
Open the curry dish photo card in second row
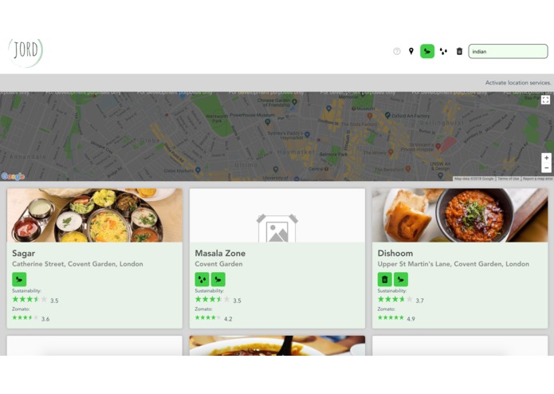[x=277, y=345]
